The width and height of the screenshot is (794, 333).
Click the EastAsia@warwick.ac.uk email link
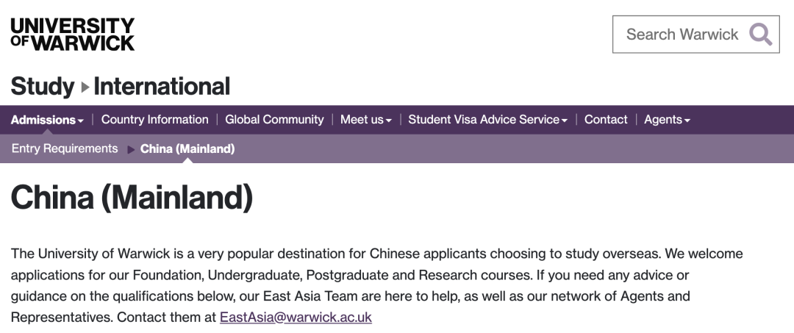click(x=296, y=318)
